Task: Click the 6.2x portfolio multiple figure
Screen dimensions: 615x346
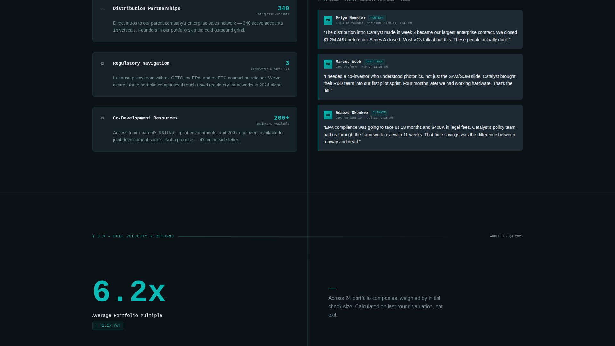Action: click(x=129, y=292)
